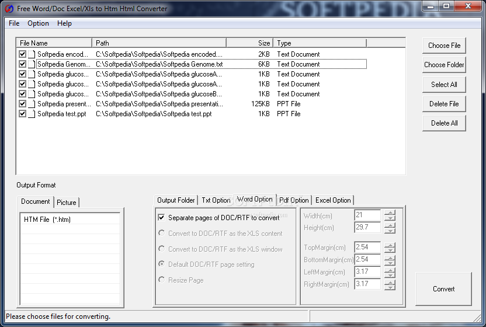Uncheck the Softpedia test.ppt file checkbox

click(22, 113)
